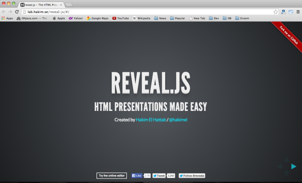Image resolution: width=302 pixels, height=183 pixels.
Task: Open the Wikipedia bookmark
Action: coord(141,18)
